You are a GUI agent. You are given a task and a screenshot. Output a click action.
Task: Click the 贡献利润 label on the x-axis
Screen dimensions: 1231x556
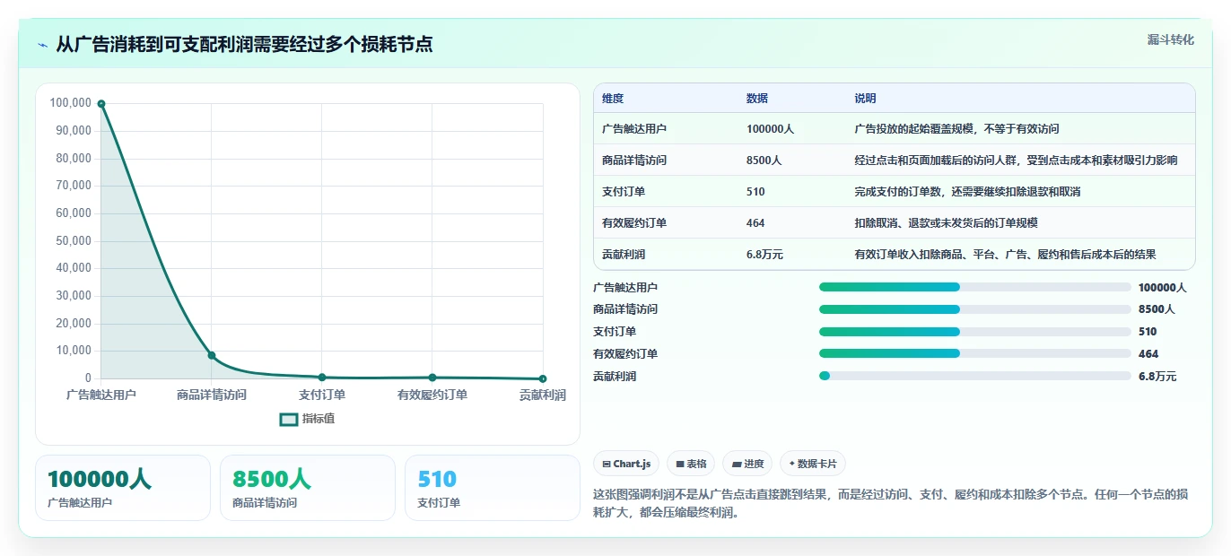(542, 395)
